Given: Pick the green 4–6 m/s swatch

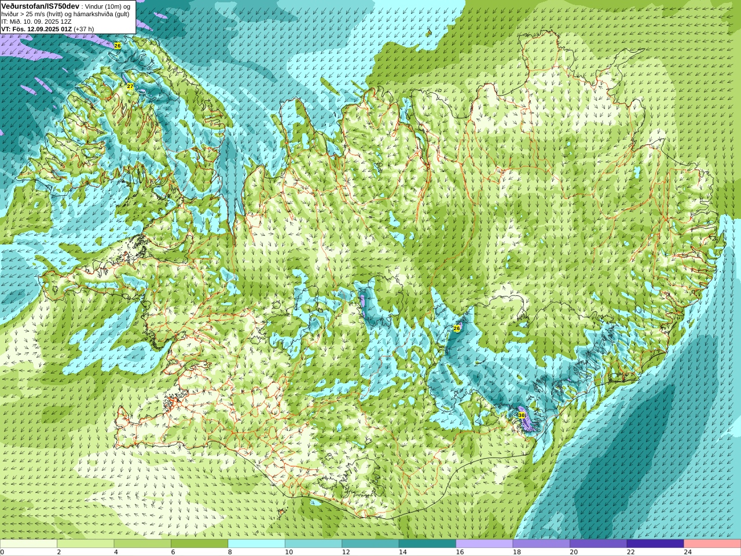Looking at the screenshot, I should pyautogui.click(x=142, y=544).
